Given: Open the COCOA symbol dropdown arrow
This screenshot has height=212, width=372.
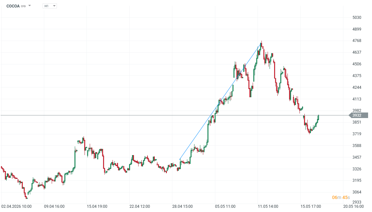Looking at the screenshot, I should 30,6.
